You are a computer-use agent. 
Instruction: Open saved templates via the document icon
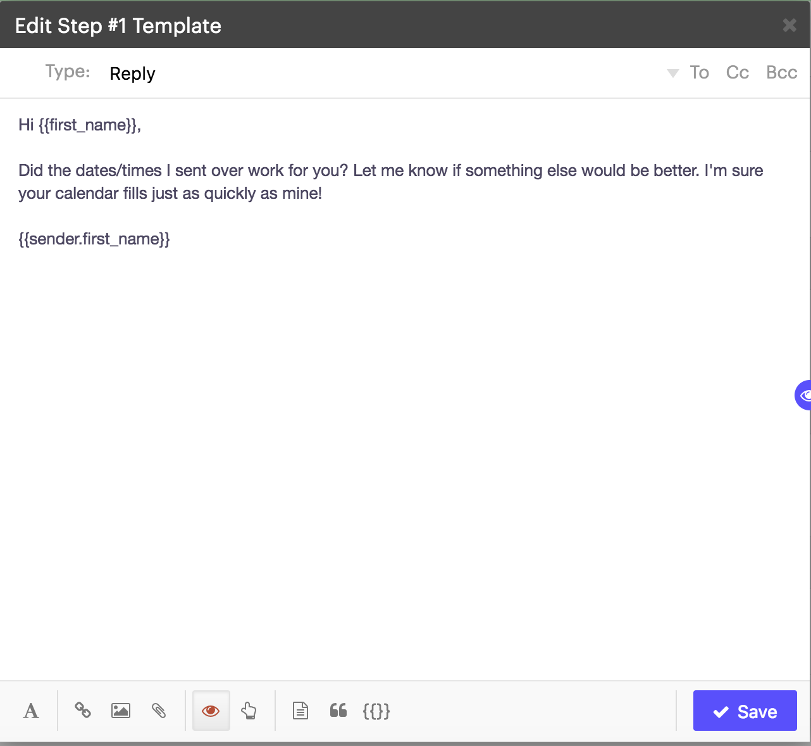tap(300, 711)
